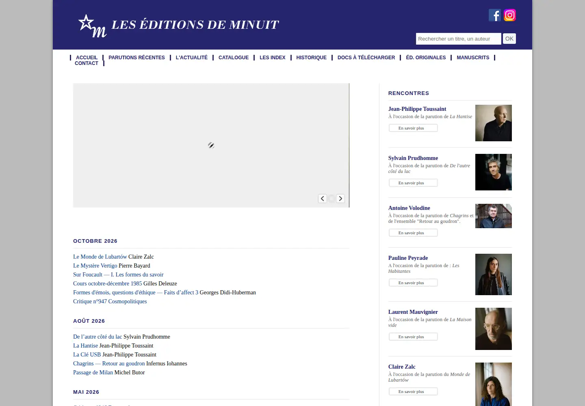This screenshot has height=406, width=585.
Task: Open the Instagram page icon
Action: [510, 15]
